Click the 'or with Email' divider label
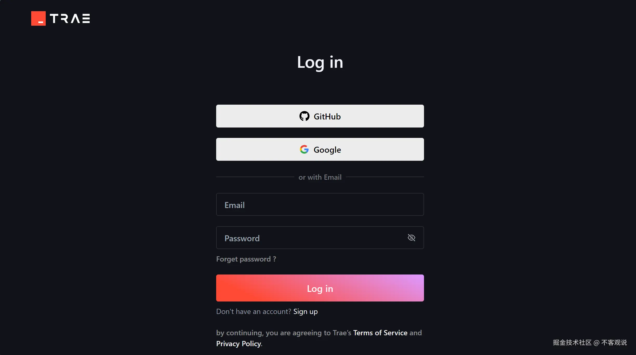The image size is (636, 355). pos(320,177)
